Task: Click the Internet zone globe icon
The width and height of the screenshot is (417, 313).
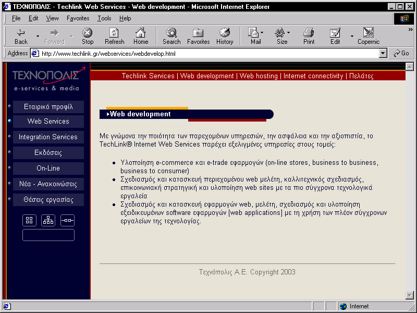Action: point(344,306)
